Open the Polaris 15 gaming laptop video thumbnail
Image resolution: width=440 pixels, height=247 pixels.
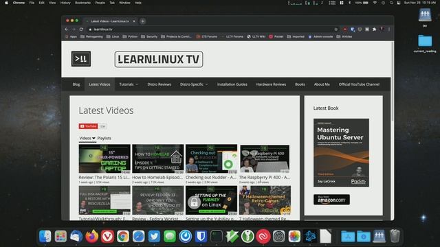click(104, 158)
